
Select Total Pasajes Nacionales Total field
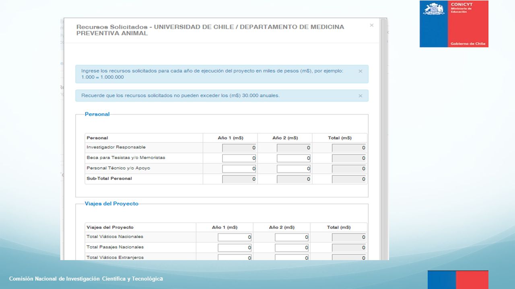coord(349,248)
